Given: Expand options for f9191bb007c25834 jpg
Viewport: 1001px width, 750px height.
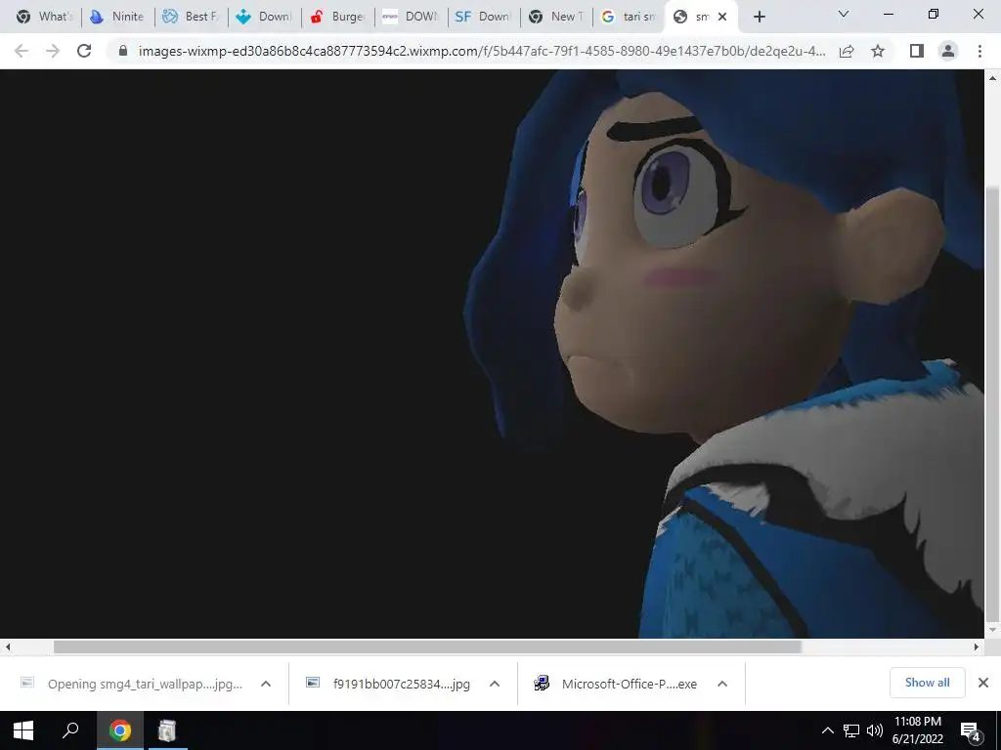Looking at the screenshot, I should click(x=494, y=684).
